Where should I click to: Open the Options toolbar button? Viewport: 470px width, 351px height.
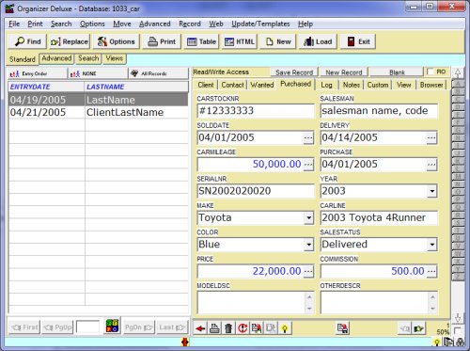coord(116,41)
